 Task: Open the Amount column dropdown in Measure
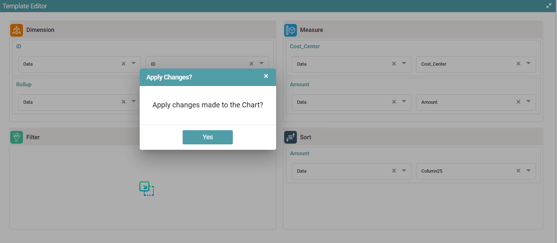coord(528,102)
